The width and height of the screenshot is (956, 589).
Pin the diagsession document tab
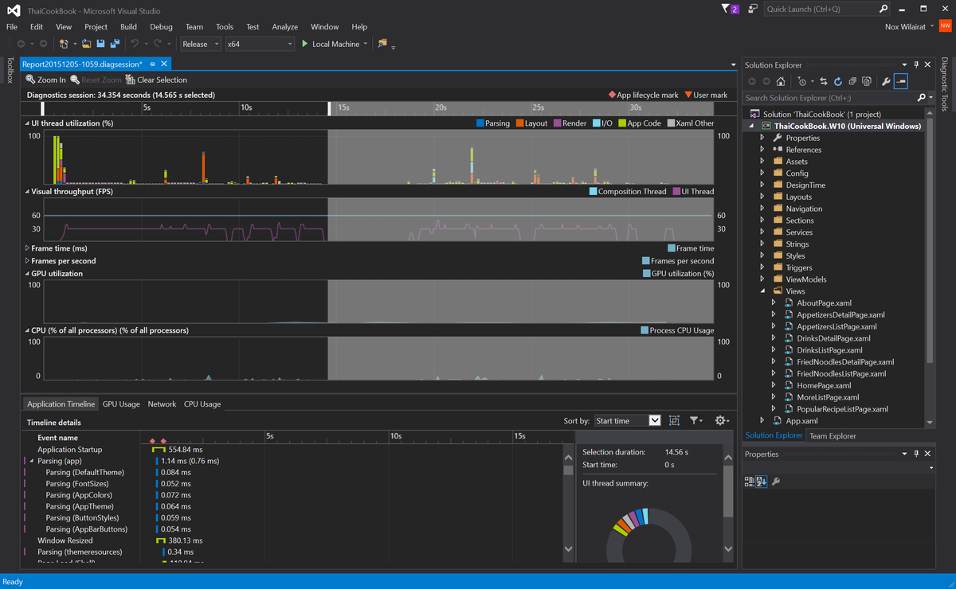point(152,64)
